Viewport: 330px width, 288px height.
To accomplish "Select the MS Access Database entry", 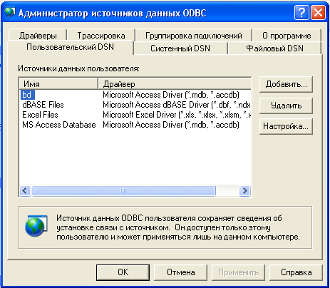I will [59, 125].
